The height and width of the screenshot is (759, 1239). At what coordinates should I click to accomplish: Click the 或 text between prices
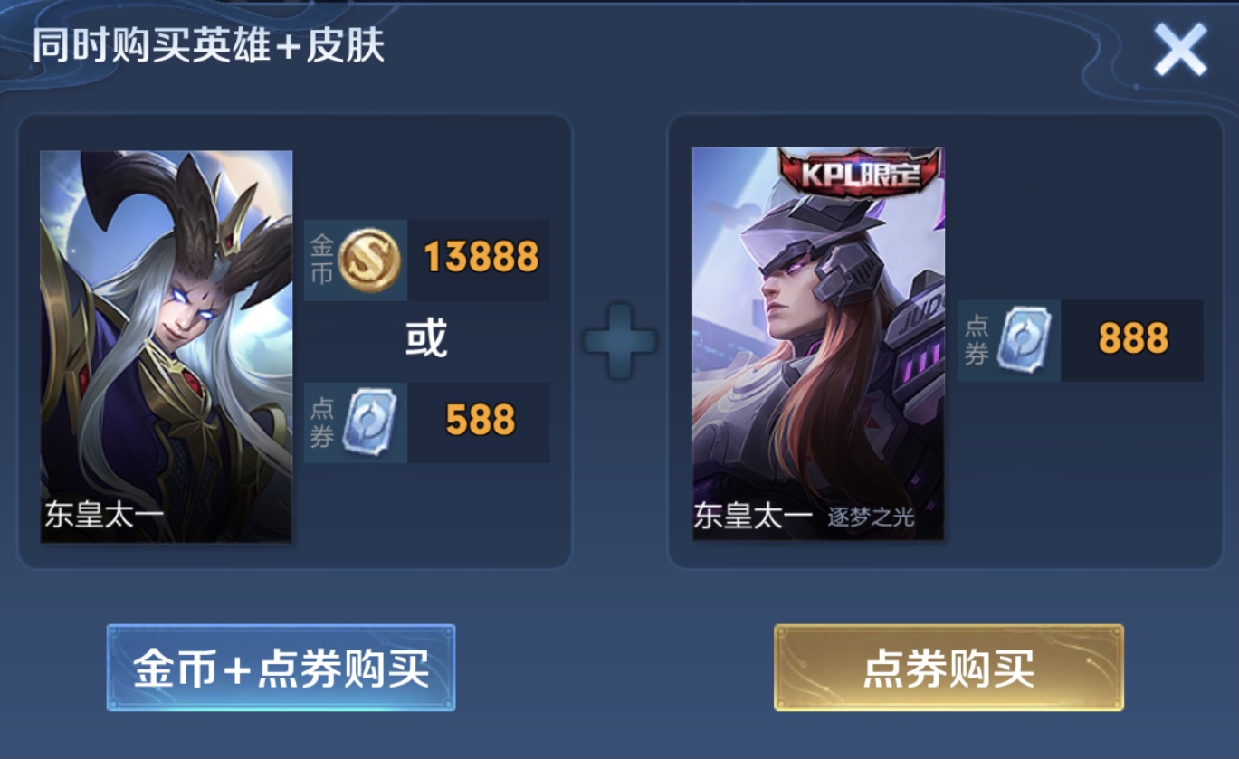(x=426, y=339)
